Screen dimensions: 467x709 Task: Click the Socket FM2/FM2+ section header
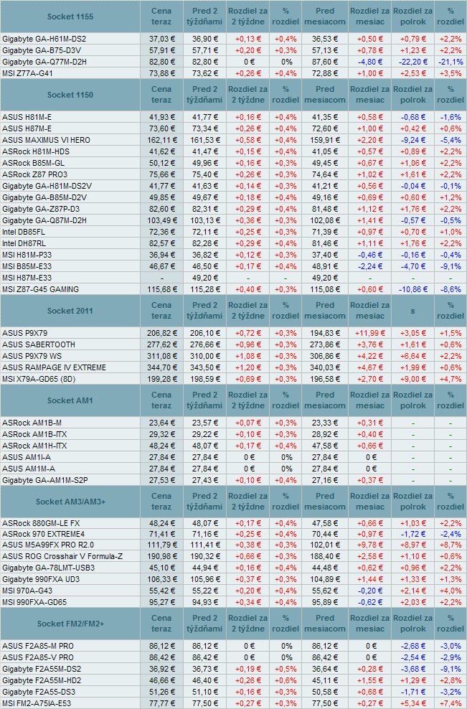70,624
